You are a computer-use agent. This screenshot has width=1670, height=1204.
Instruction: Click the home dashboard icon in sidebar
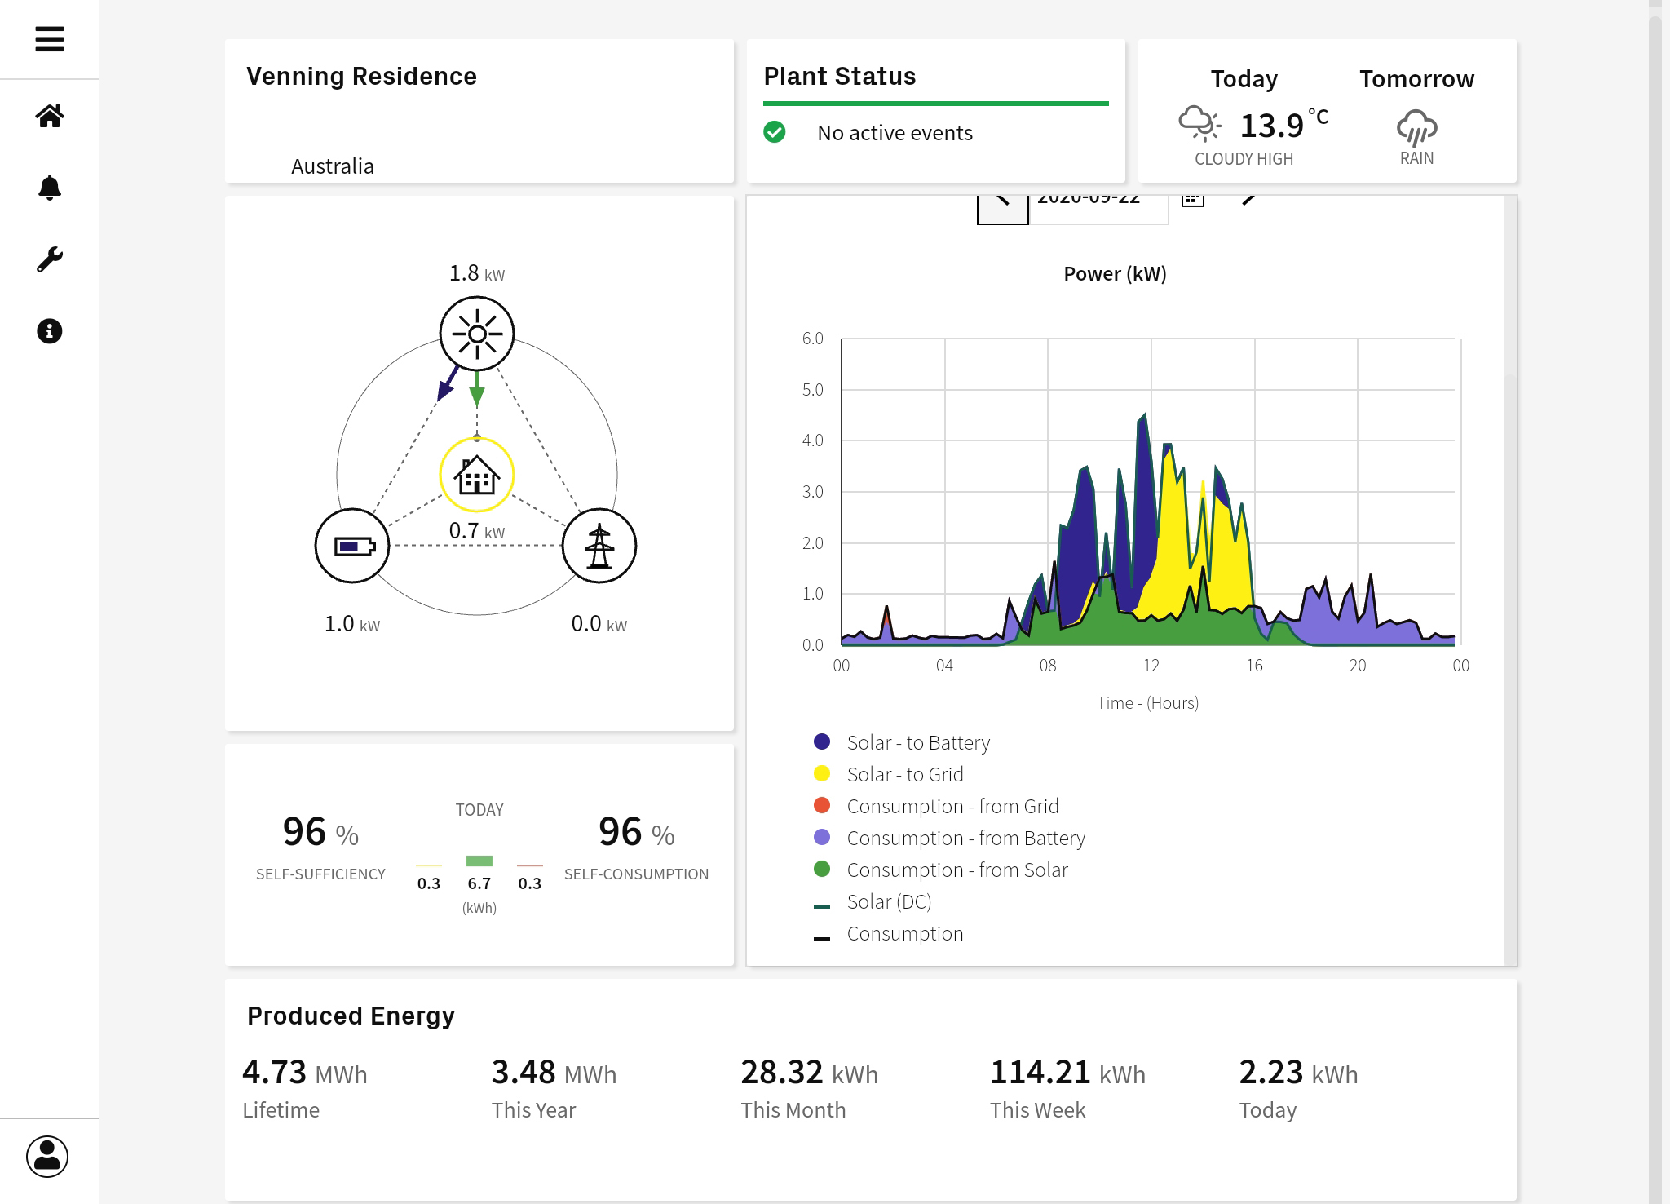(x=49, y=116)
